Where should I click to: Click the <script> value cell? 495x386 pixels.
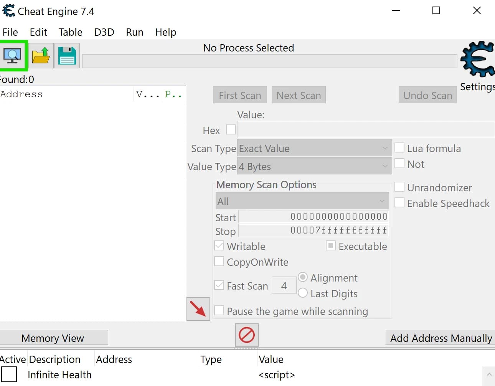[x=277, y=374]
